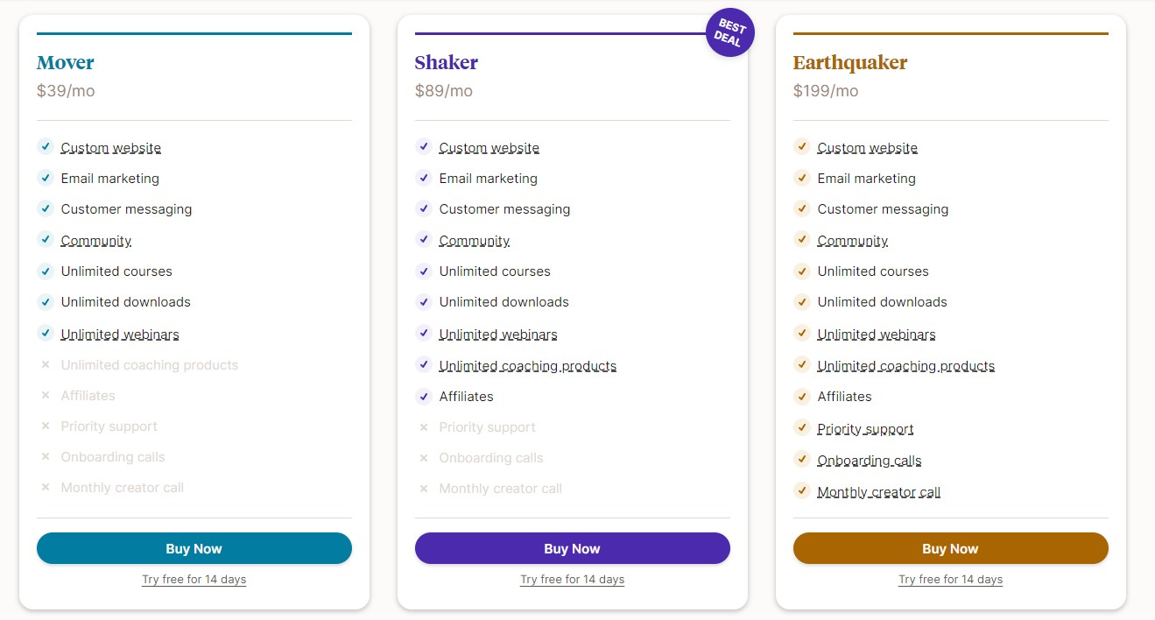Screen dimensions: 1155x620
Task: Buy the Mover plan
Action: 194,548
